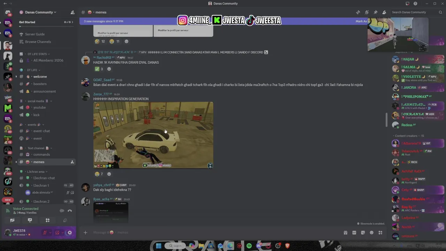Viewport: 446px width, 251px height.
Task: Click the plus attachment button in message box
Action: point(85,233)
